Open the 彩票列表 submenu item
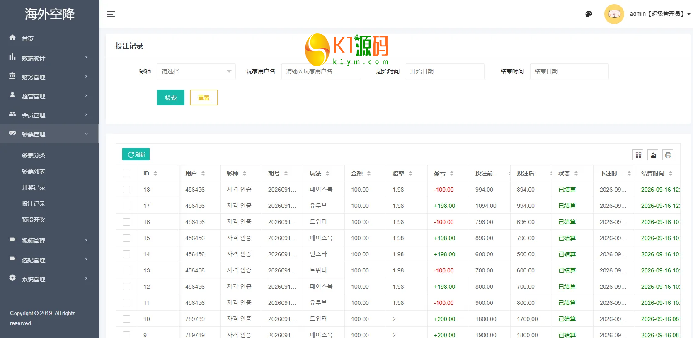The width and height of the screenshot is (693, 338). 34,171
